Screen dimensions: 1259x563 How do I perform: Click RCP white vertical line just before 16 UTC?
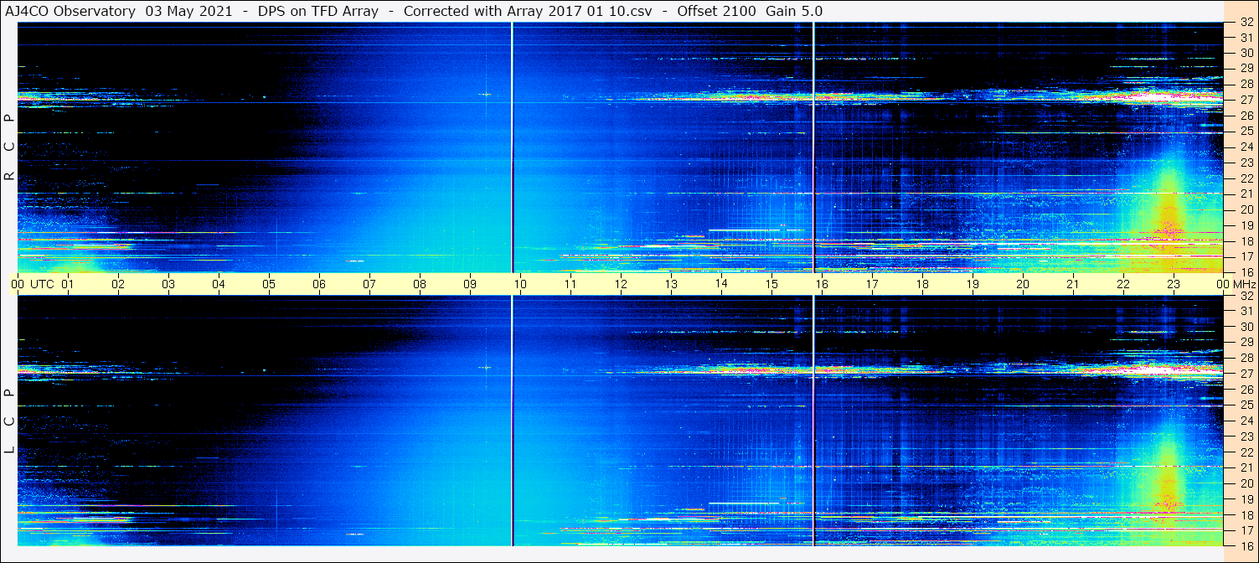(x=813, y=147)
